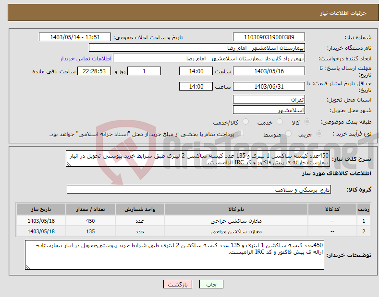Click the گروه کالا field
This screenshot has height=297, width=379.
pyautogui.click(x=199, y=190)
